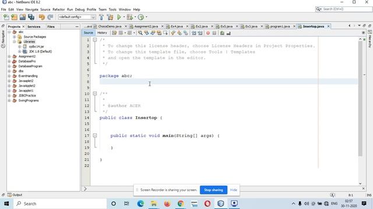This screenshot has width=373, height=209.
Task: Open File Explorer from the taskbar
Action: tap(154, 204)
